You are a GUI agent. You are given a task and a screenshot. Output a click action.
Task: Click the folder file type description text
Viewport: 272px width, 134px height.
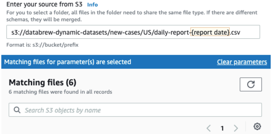[131, 12]
